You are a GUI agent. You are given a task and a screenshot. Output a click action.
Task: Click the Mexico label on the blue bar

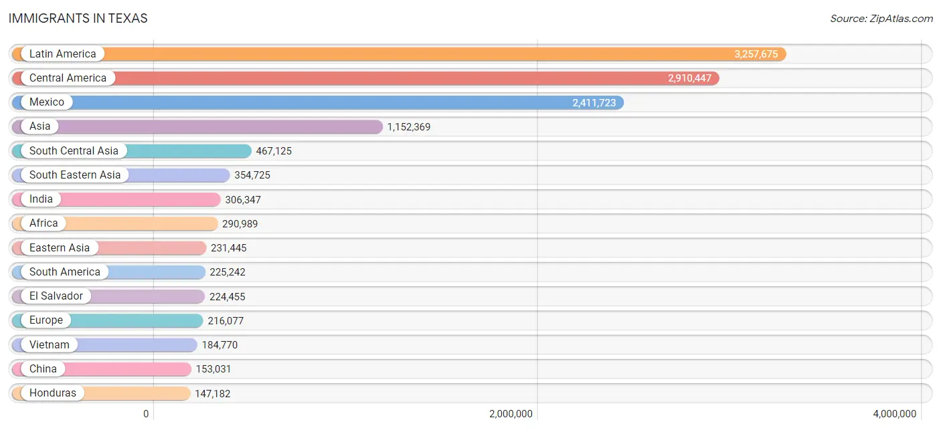click(47, 102)
